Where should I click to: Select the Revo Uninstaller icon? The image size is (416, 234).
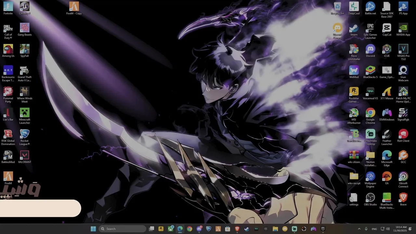[x=354, y=52]
